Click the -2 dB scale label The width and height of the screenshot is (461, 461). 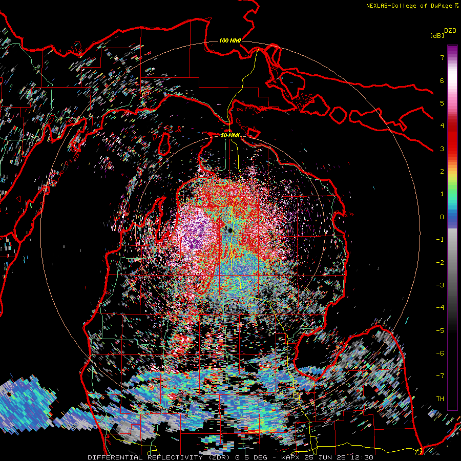[440, 263]
